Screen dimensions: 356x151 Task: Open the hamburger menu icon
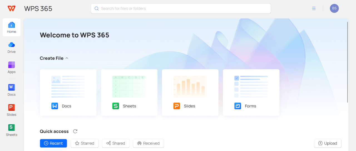tap(314, 9)
